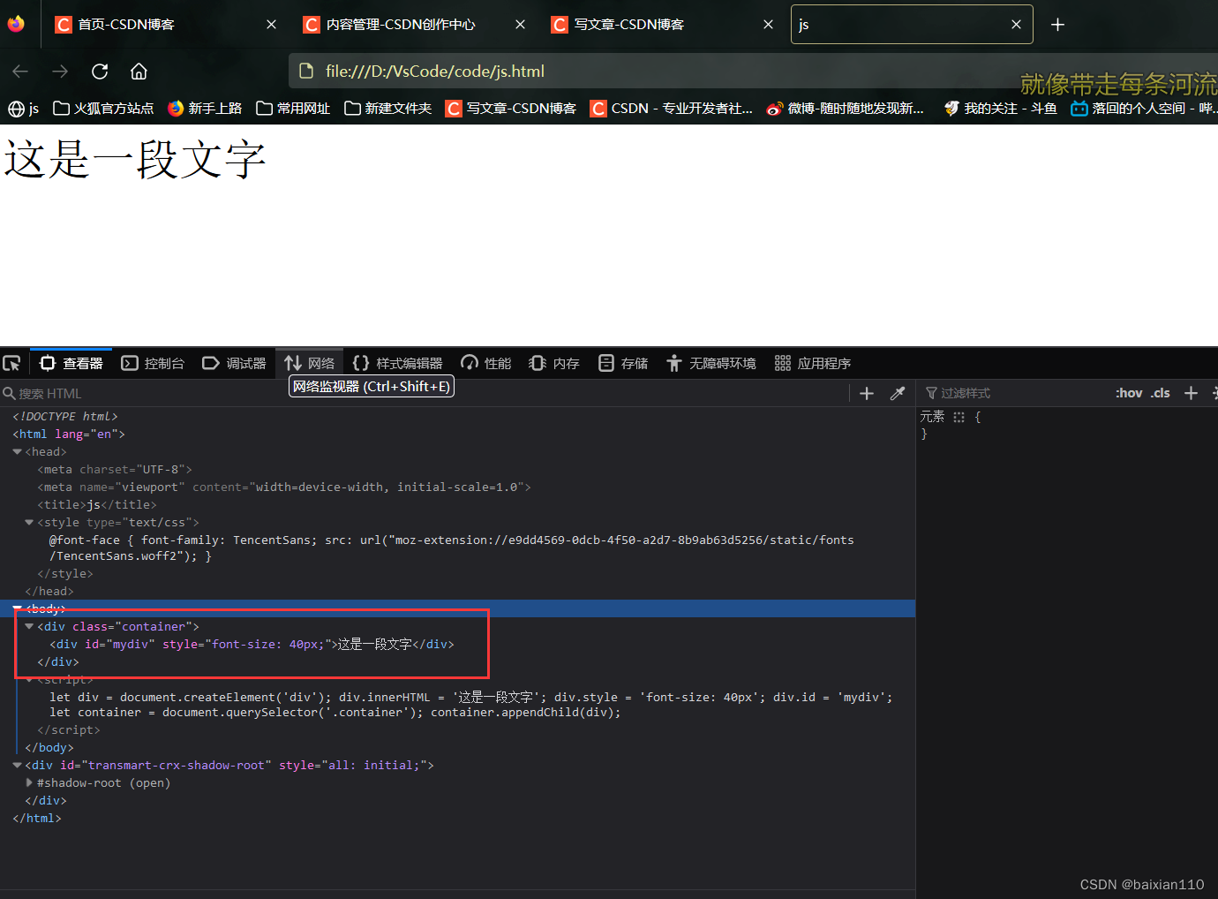This screenshot has height=899, width=1218.
Task: Collapse the transmart-crx-shadow-root div node
Action: [17, 765]
